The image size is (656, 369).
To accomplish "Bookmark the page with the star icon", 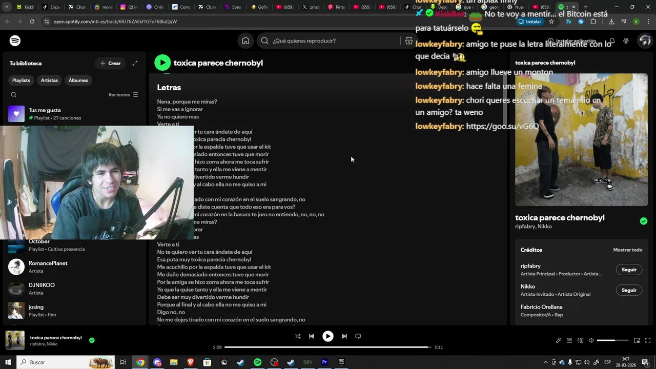I will click(x=551, y=22).
